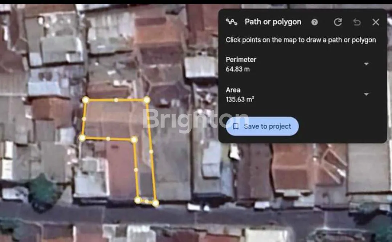Click the midpoint handle on the short bottom edge

(147, 201)
